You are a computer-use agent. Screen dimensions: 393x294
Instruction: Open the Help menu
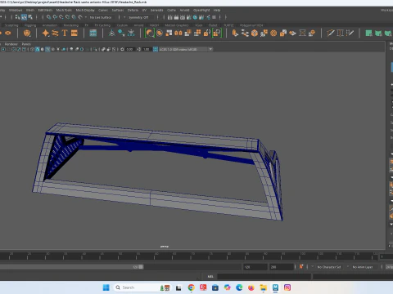pyautogui.click(x=217, y=10)
